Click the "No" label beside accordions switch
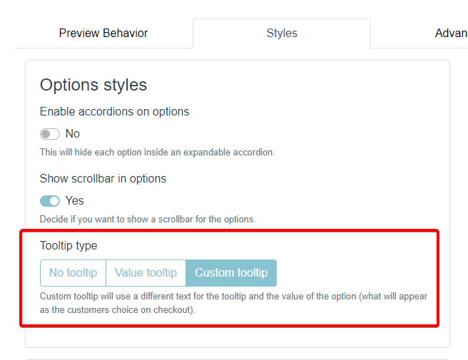Image resolution: width=468 pixels, height=360 pixels. (73, 134)
